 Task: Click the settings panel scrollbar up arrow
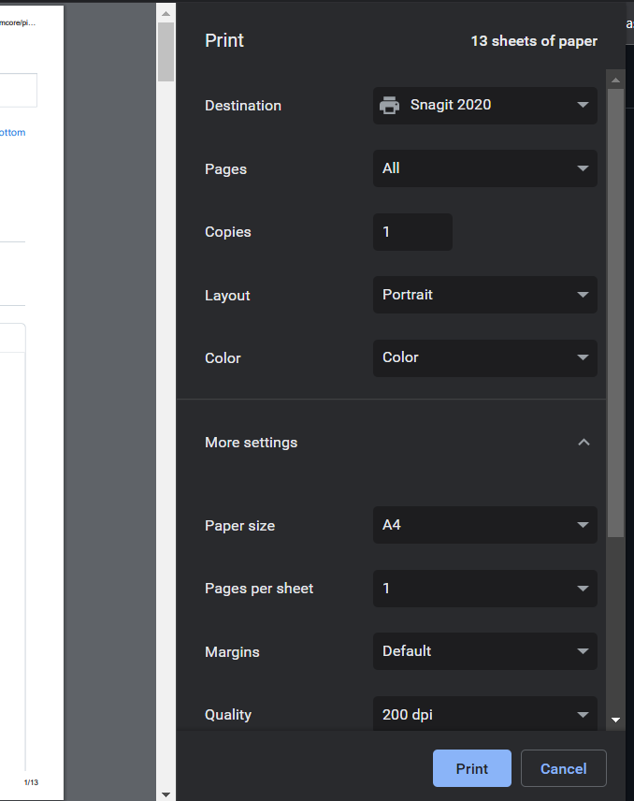(x=614, y=79)
